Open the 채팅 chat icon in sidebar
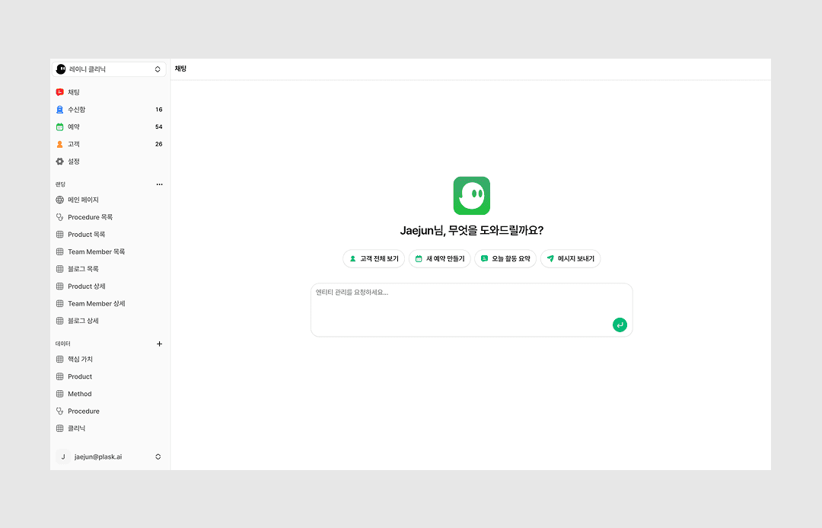Screen dimensions: 822x528 (60, 92)
